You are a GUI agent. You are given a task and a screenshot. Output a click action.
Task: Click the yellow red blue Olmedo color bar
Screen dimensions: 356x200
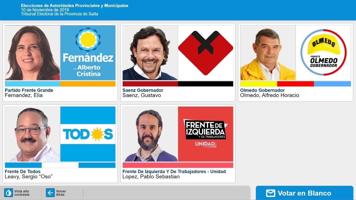(295, 84)
